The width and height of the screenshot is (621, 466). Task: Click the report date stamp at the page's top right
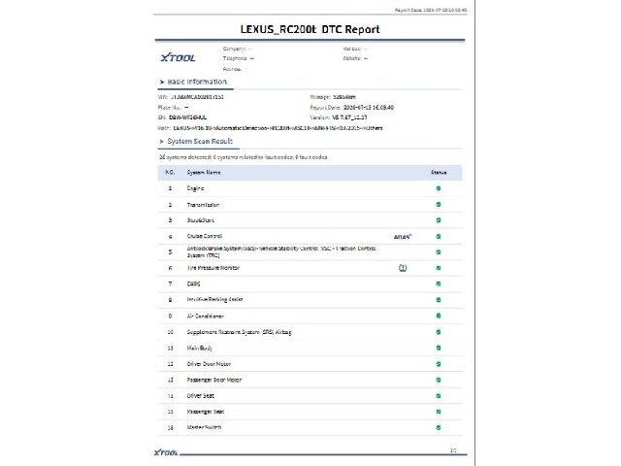(x=431, y=10)
